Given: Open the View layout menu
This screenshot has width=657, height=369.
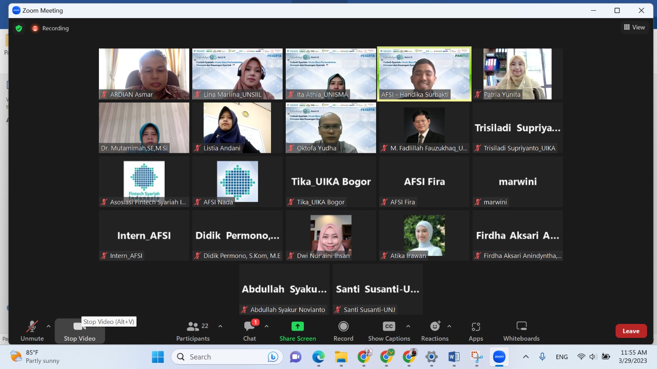Looking at the screenshot, I should click(x=634, y=27).
